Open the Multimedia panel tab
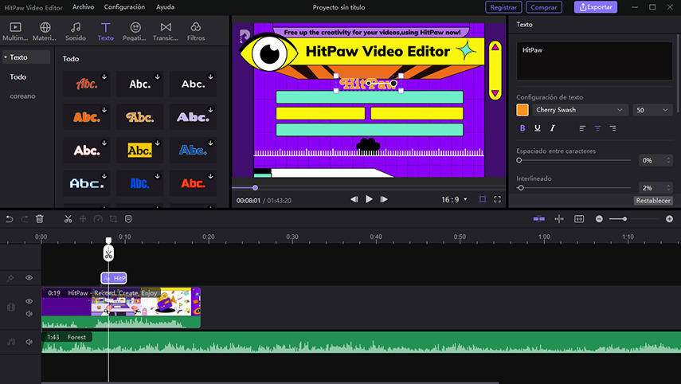This screenshot has width=681, height=384. point(15,32)
